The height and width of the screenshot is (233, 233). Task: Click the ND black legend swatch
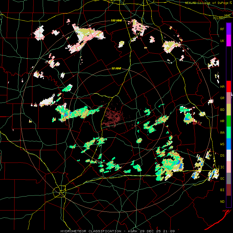pos(229,201)
